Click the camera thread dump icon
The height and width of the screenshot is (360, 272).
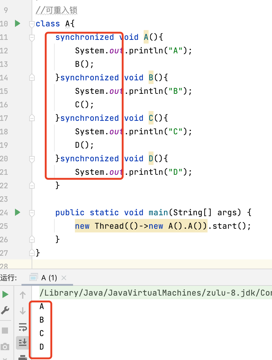coord(5,347)
